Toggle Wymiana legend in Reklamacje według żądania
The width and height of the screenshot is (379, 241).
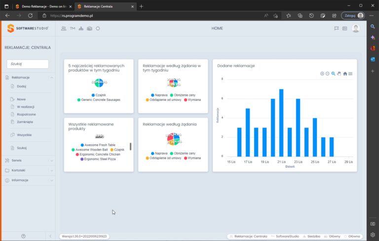click(x=192, y=158)
